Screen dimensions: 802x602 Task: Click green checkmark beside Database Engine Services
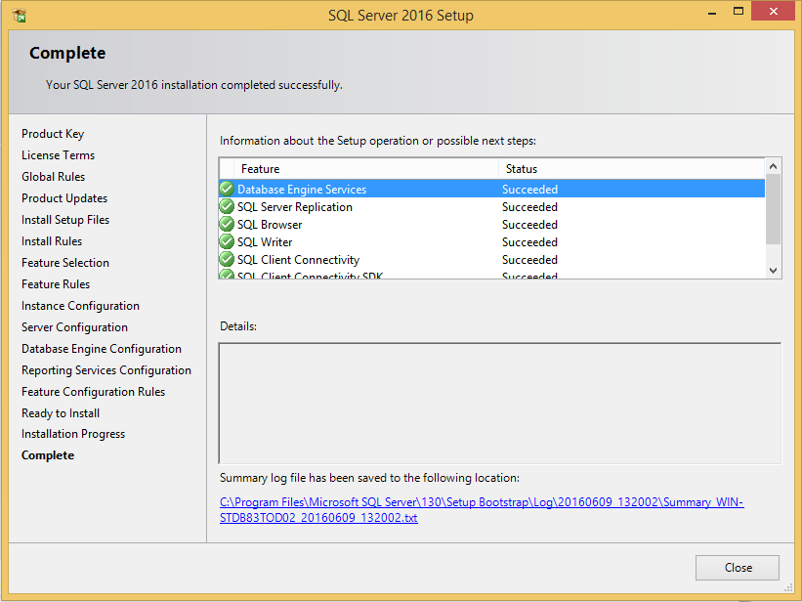click(227, 190)
